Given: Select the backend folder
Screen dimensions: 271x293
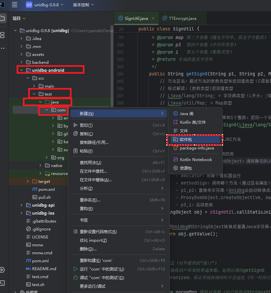Looking at the screenshot, I should (x=37, y=62).
